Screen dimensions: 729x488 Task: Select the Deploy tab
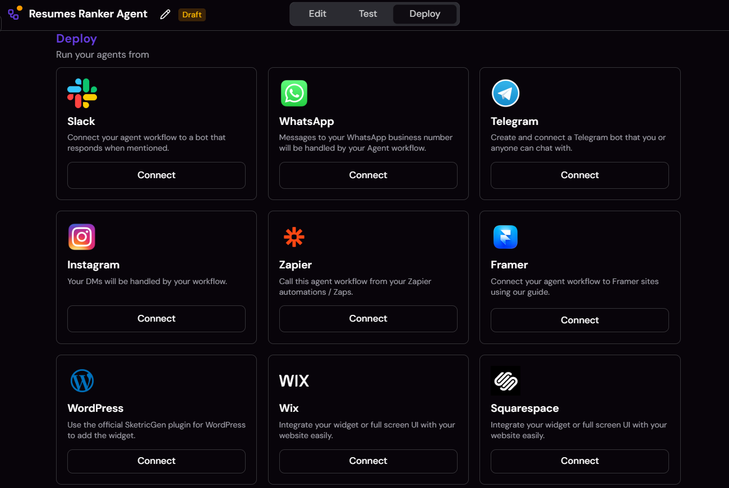coord(425,14)
